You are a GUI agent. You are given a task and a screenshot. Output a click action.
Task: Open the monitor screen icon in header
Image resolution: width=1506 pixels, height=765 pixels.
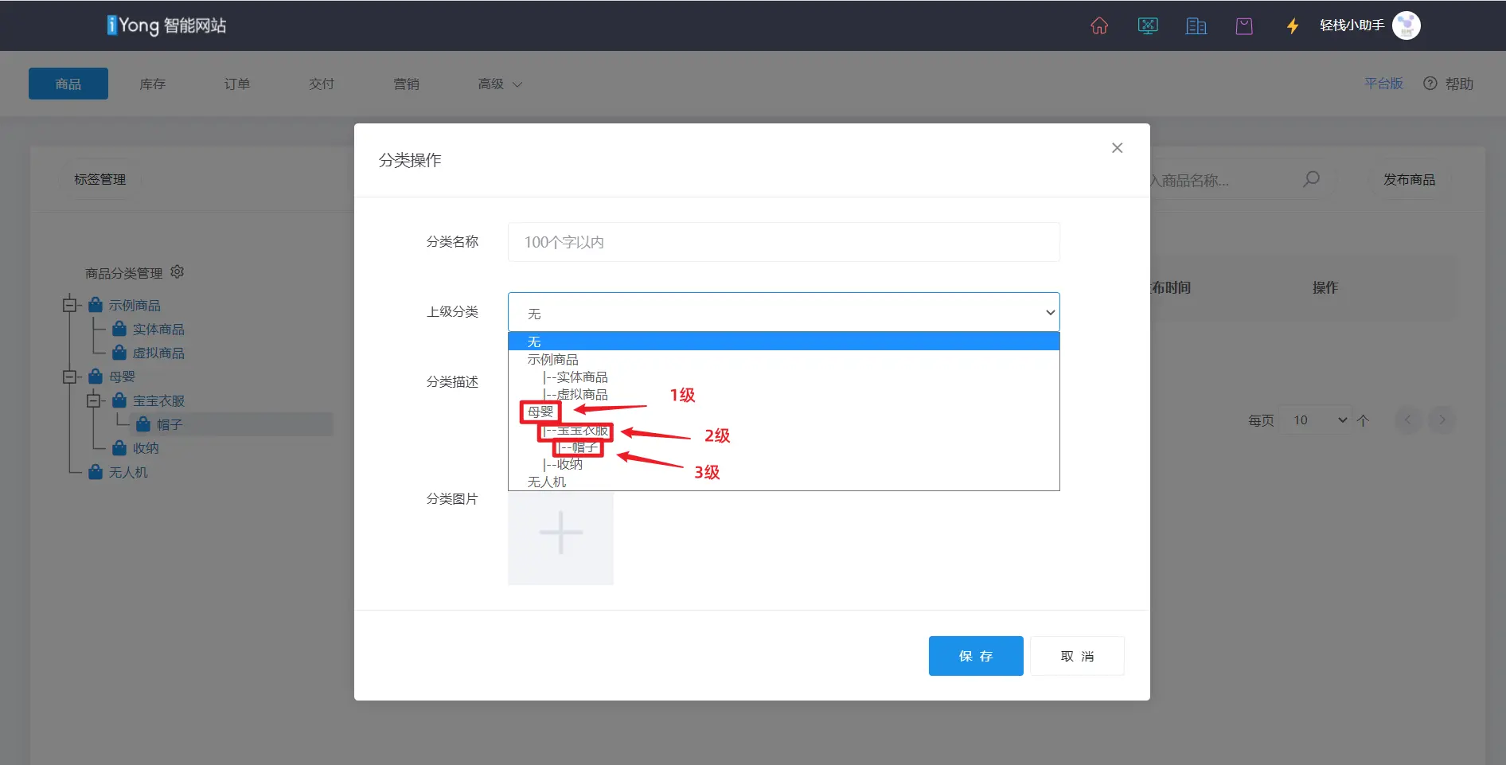click(x=1148, y=25)
